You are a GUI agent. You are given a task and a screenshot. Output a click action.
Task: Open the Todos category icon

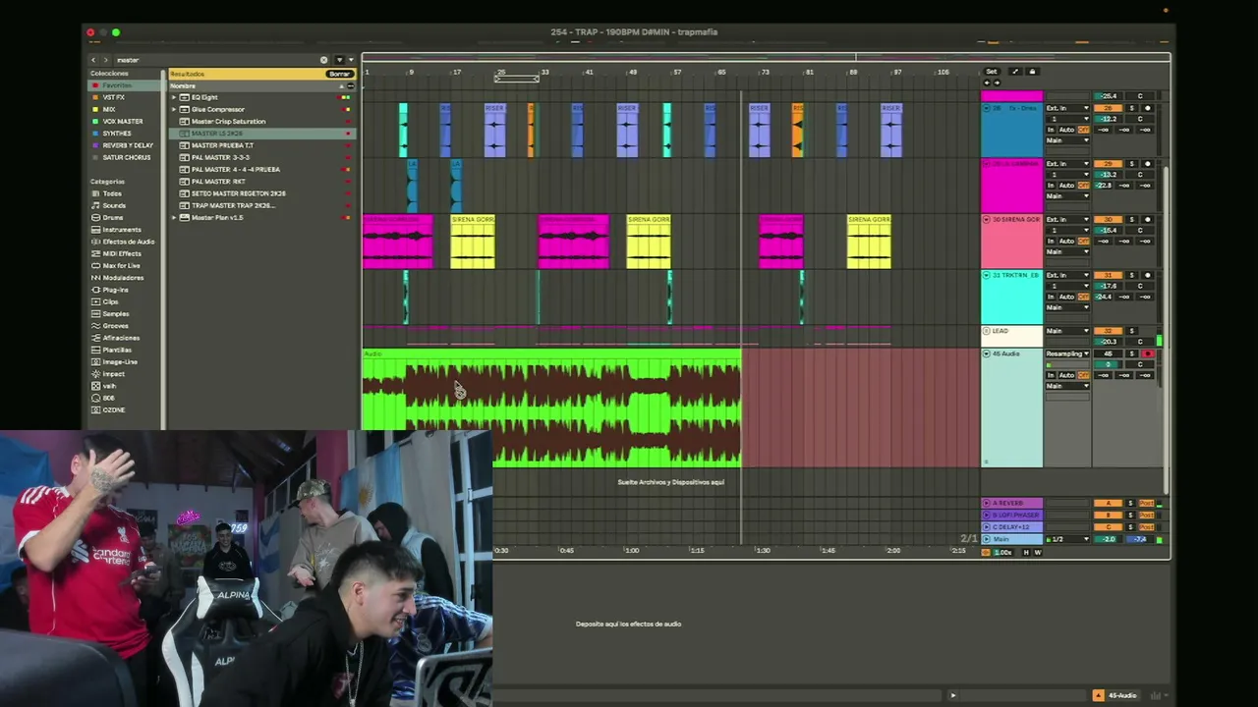95,193
